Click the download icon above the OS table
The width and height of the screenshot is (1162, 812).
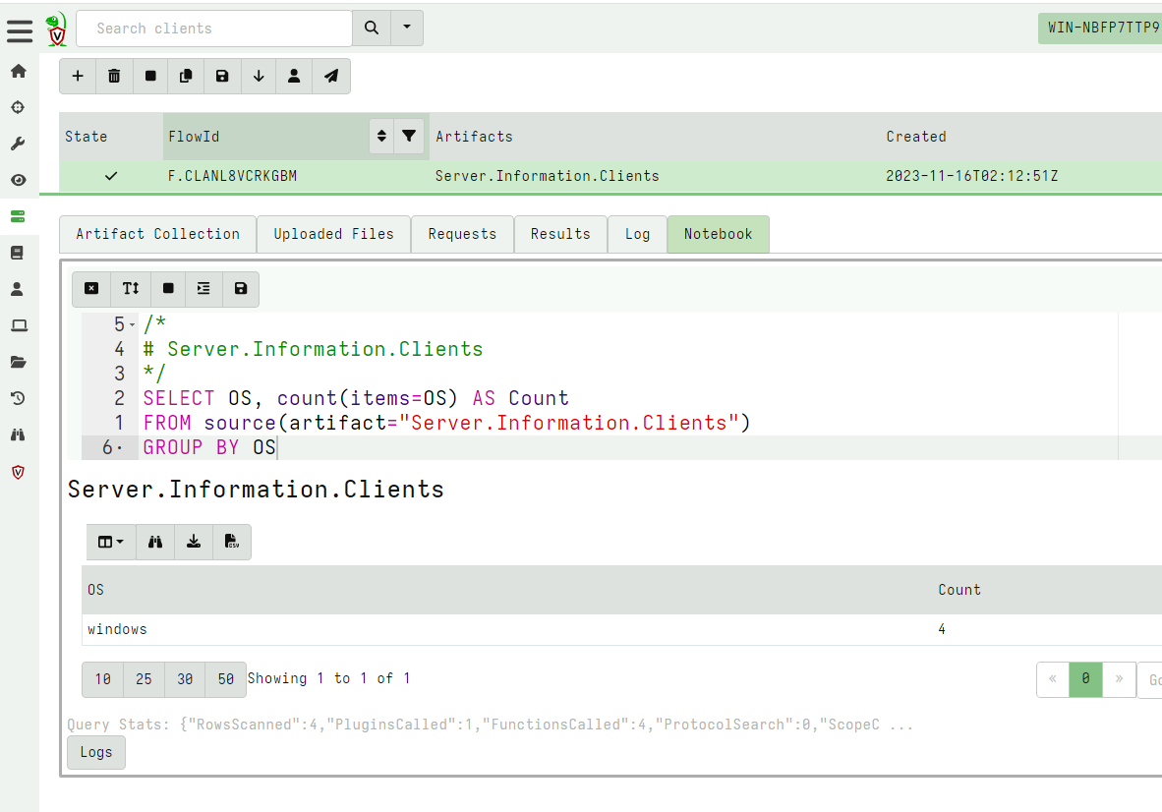[x=194, y=542]
